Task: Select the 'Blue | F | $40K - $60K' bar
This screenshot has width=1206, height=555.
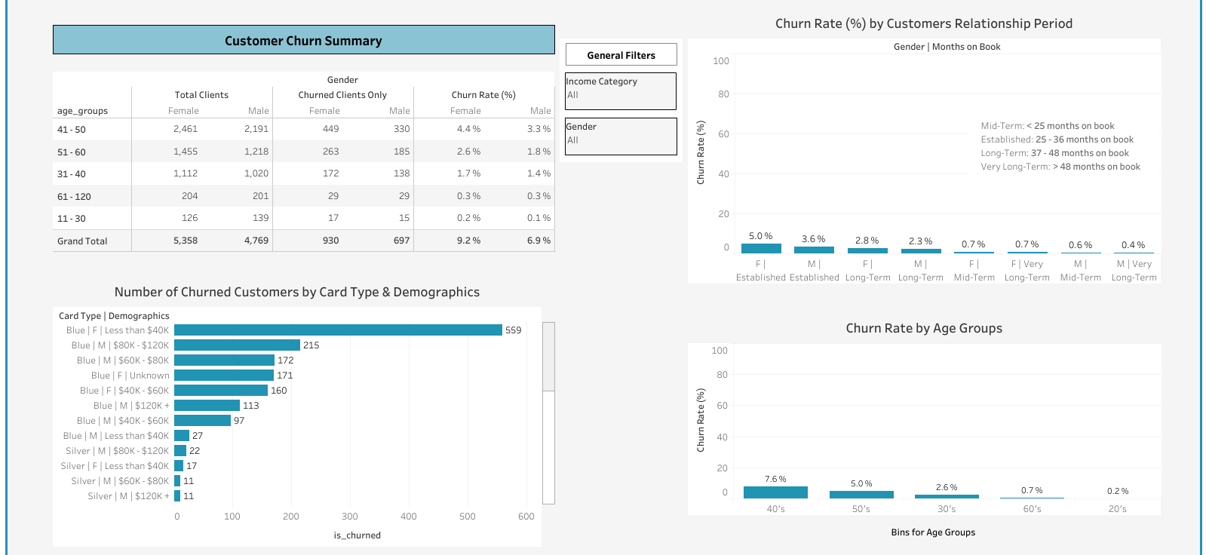Action: (221, 391)
